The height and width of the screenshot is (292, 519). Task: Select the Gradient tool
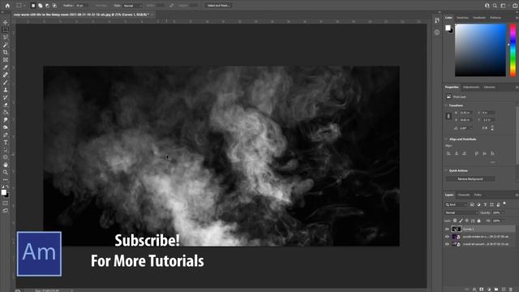tap(6, 112)
